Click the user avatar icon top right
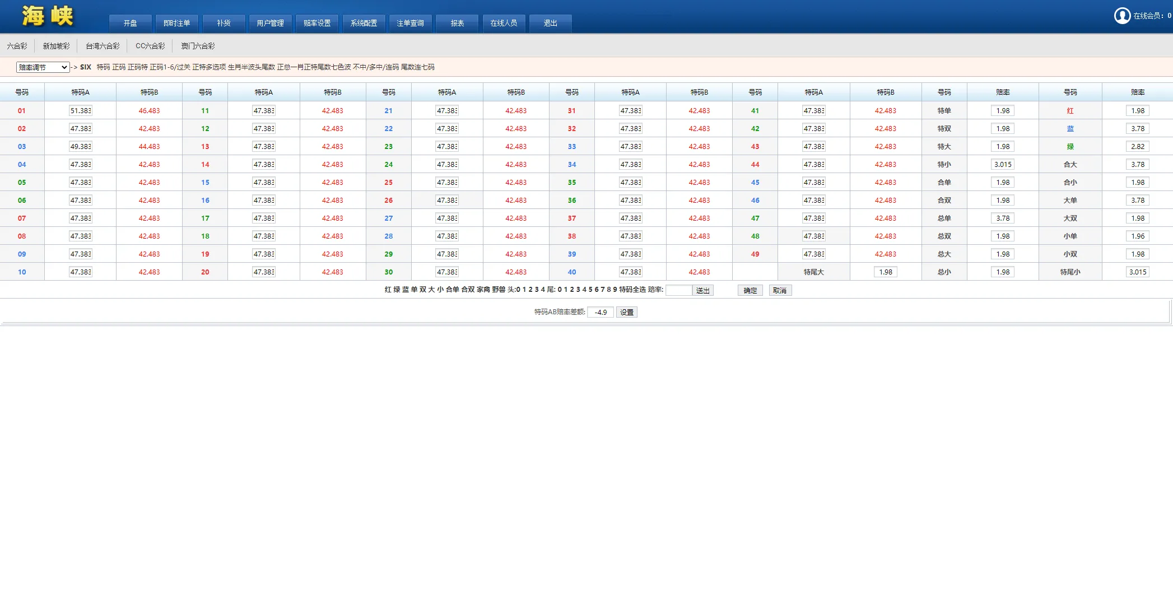The width and height of the screenshot is (1173, 591). point(1123,16)
